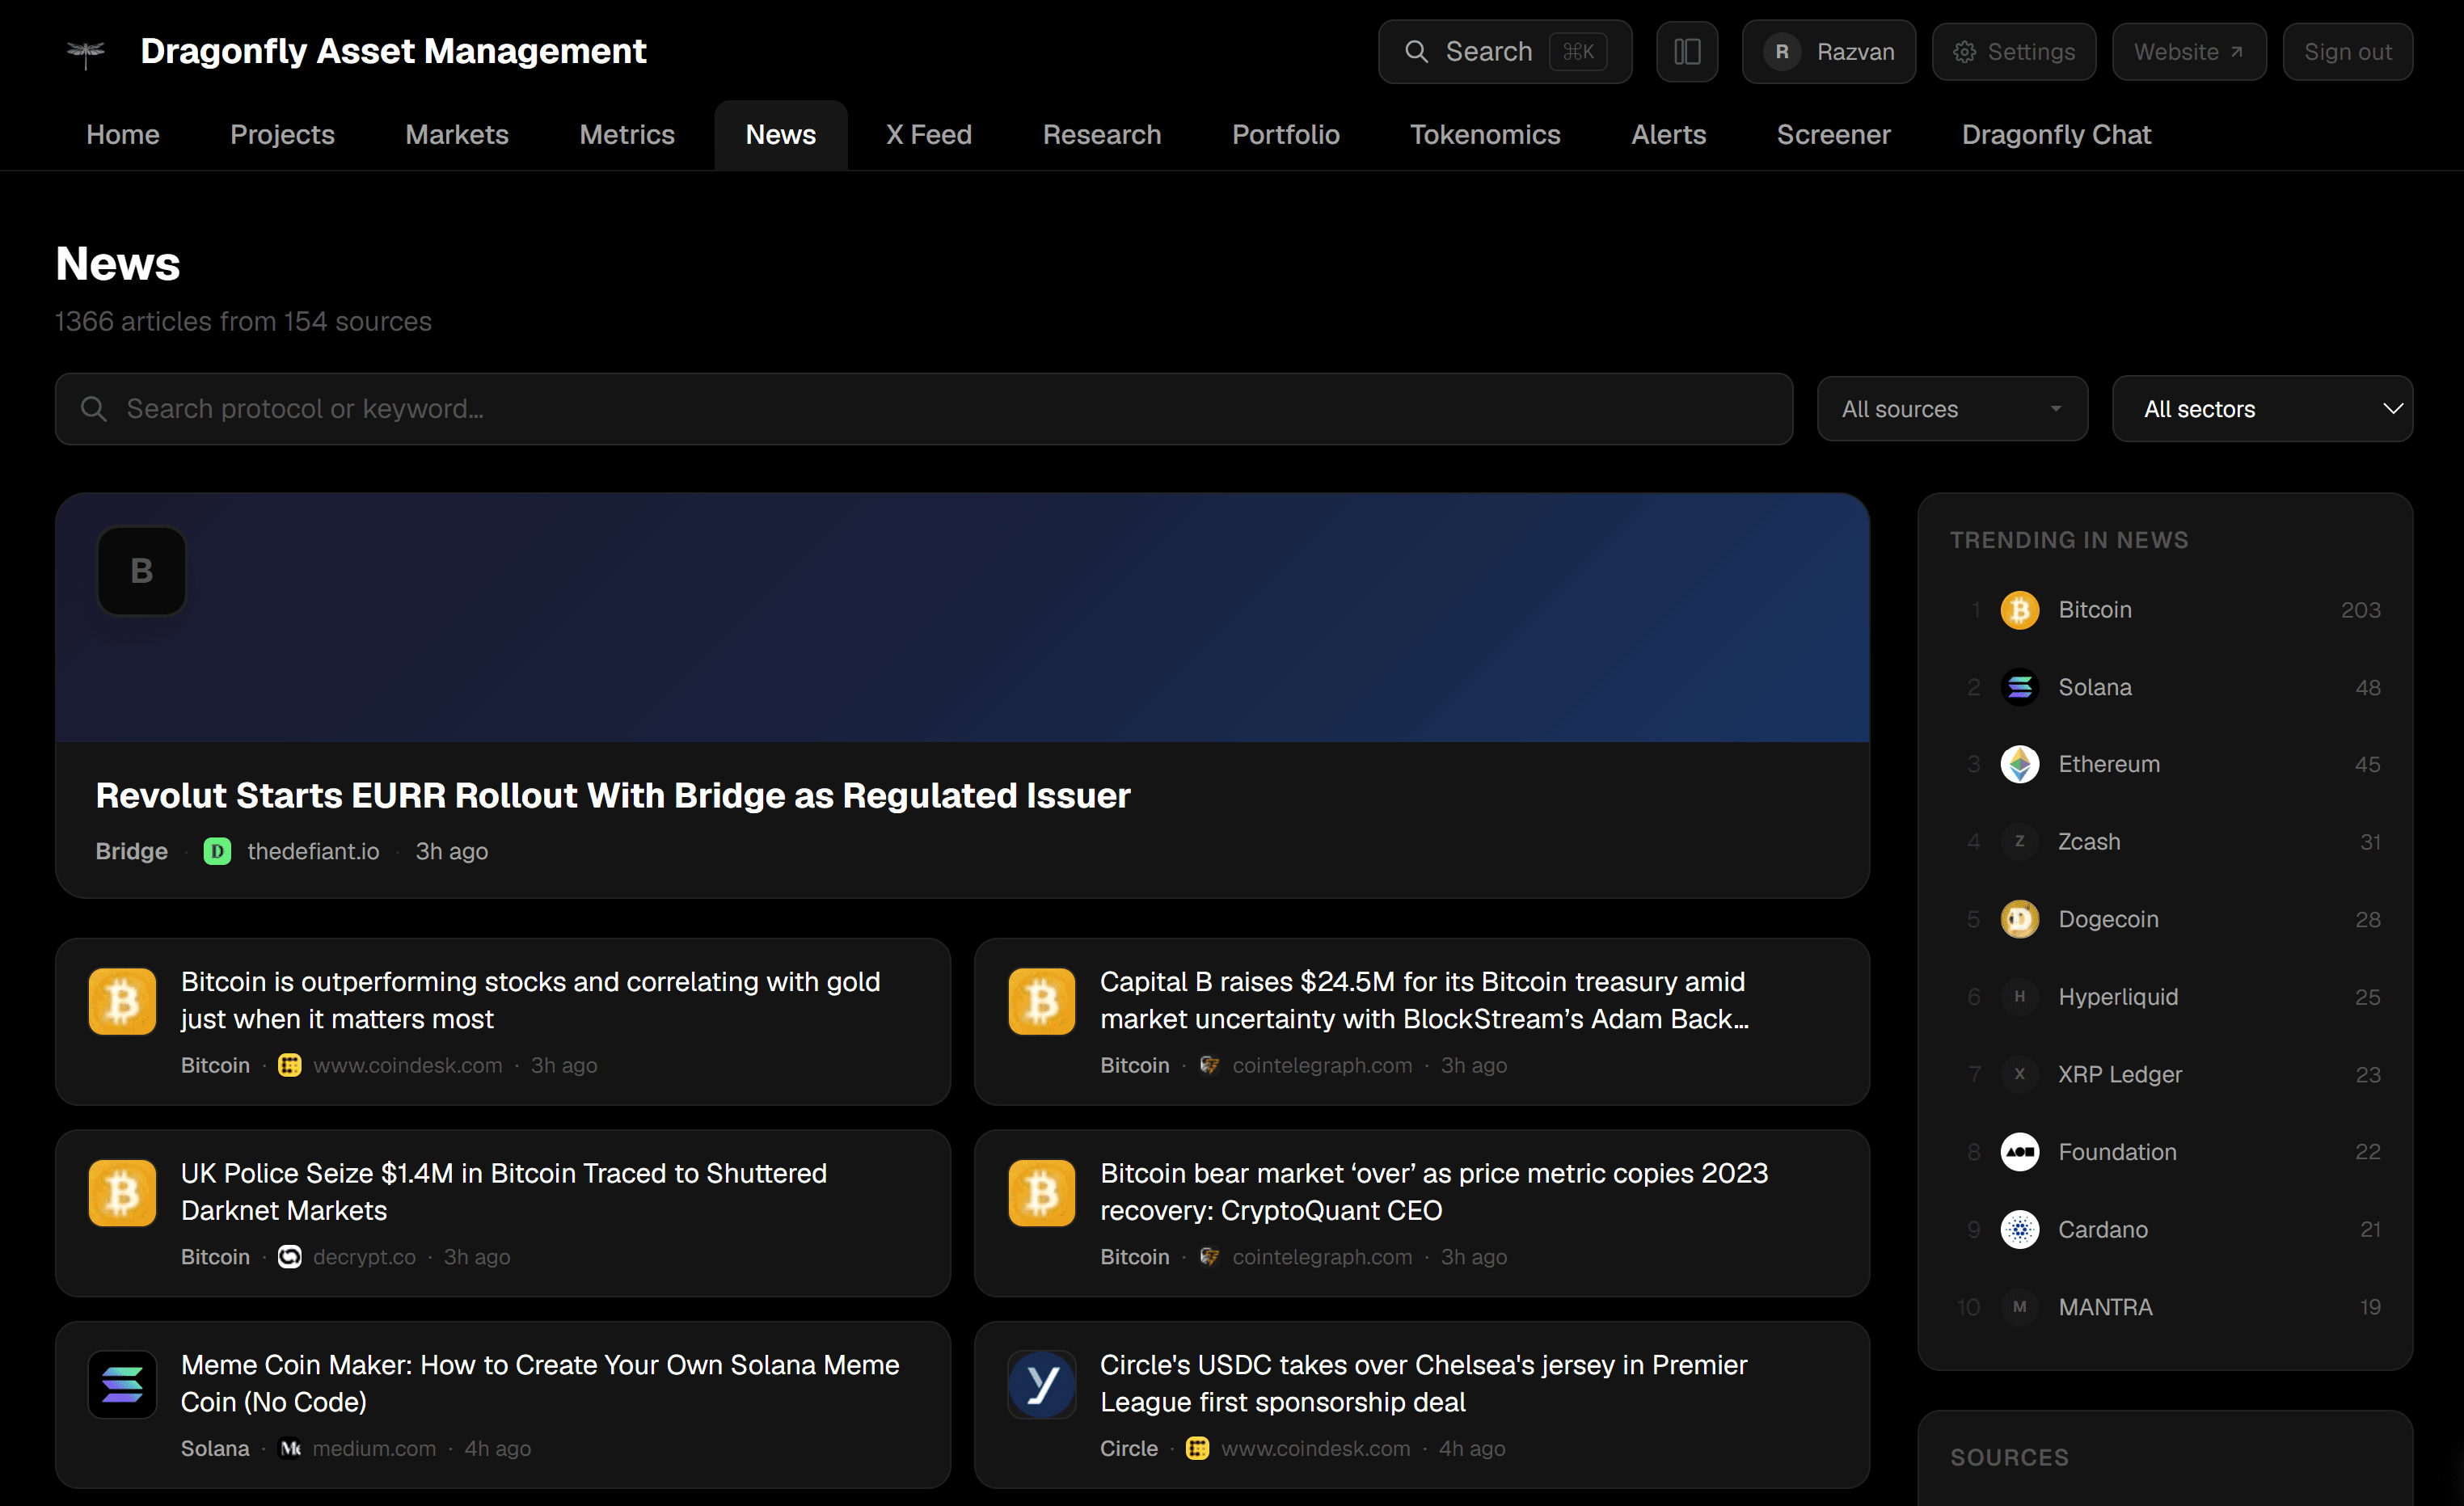Click Bitcoin icon on UK Police Seize article
This screenshot has height=1506, width=2464.
click(x=122, y=1192)
